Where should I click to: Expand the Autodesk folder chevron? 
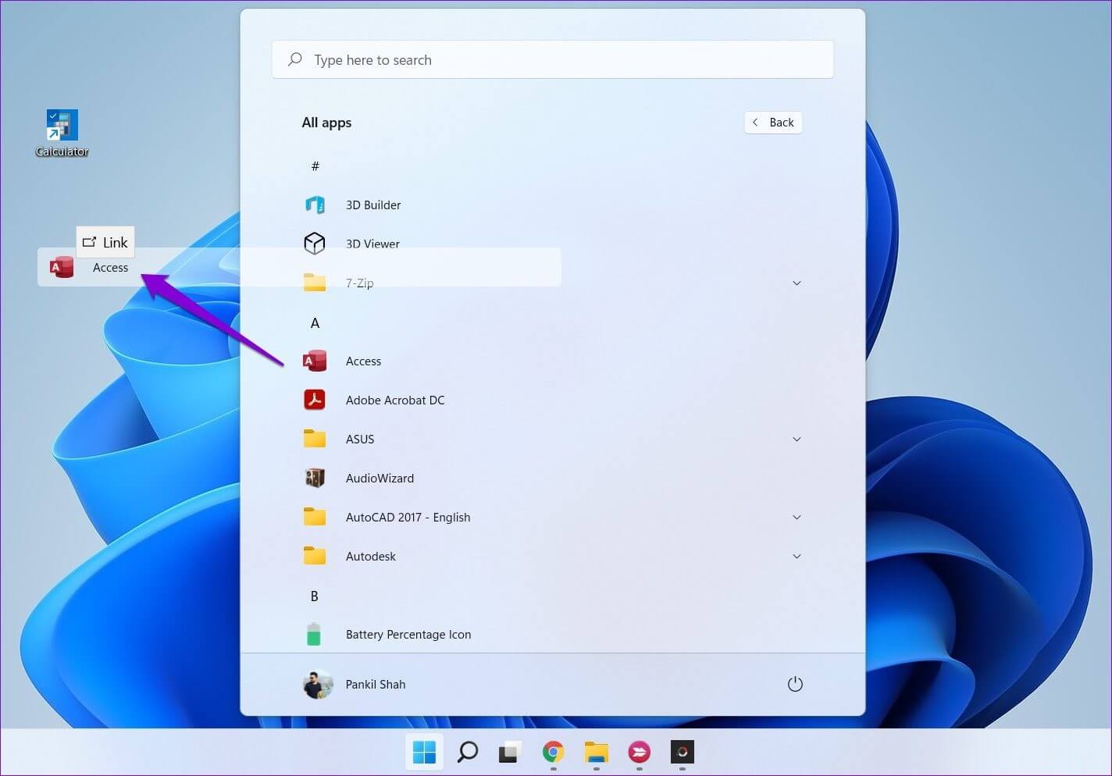click(x=797, y=557)
